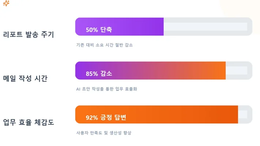Click the '92% 긍정 답변' text
Viewport: 260px width, 146px height.
tap(106, 117)
